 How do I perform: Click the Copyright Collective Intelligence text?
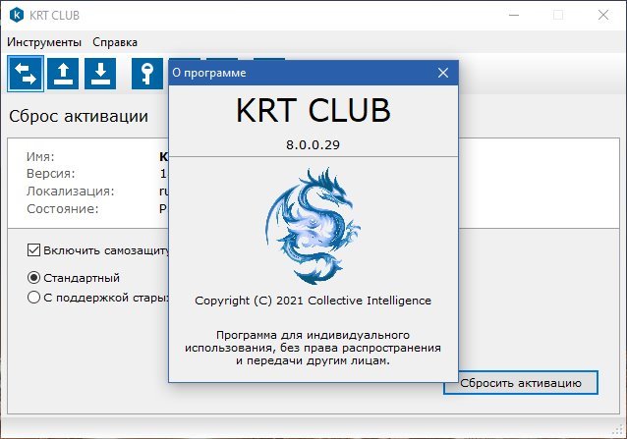313,301
